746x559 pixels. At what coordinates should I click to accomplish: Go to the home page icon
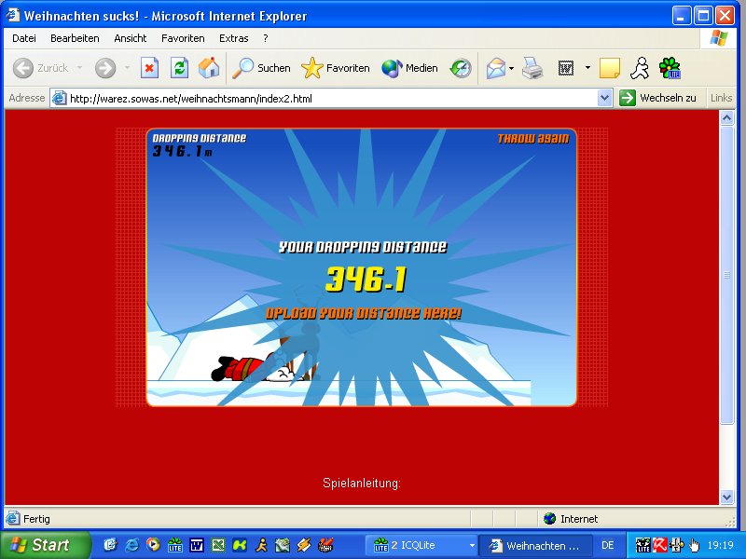click(209, 68)
